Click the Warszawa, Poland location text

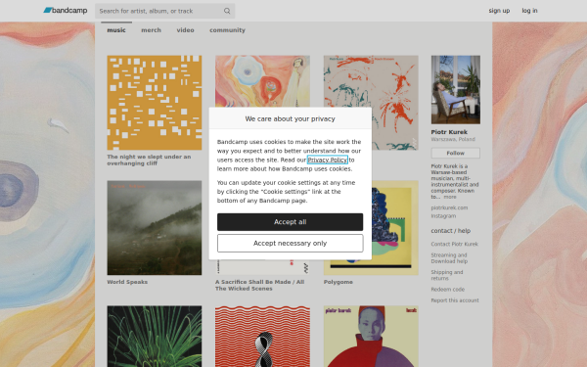[x=453, y=139]
